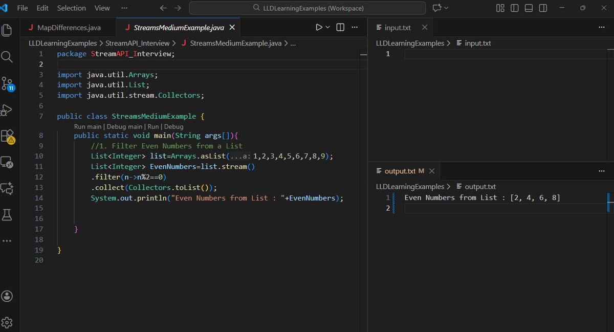The height and width of the screenshot is (332, 614).
Task: Expand hidden menus with the ellipsis
Action: 125,8
